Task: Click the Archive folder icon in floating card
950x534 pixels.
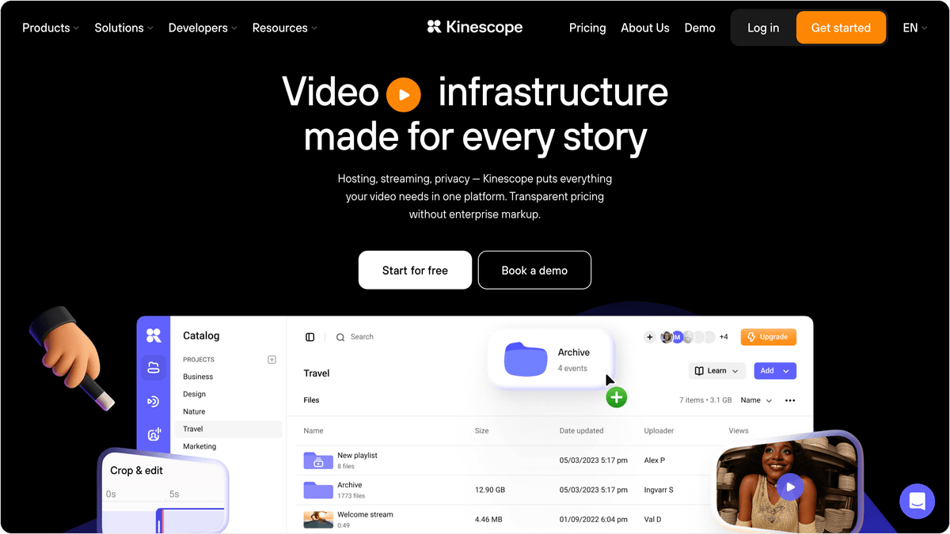Action: (526, 359)
